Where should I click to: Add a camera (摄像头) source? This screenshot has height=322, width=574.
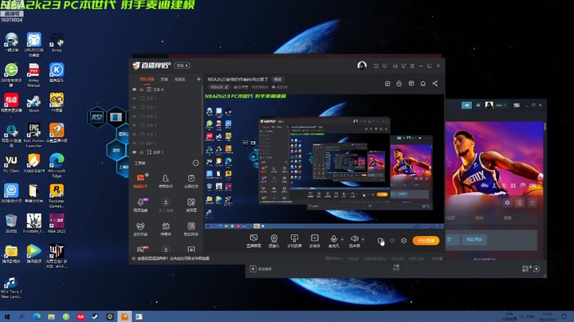tap(273, 241)
